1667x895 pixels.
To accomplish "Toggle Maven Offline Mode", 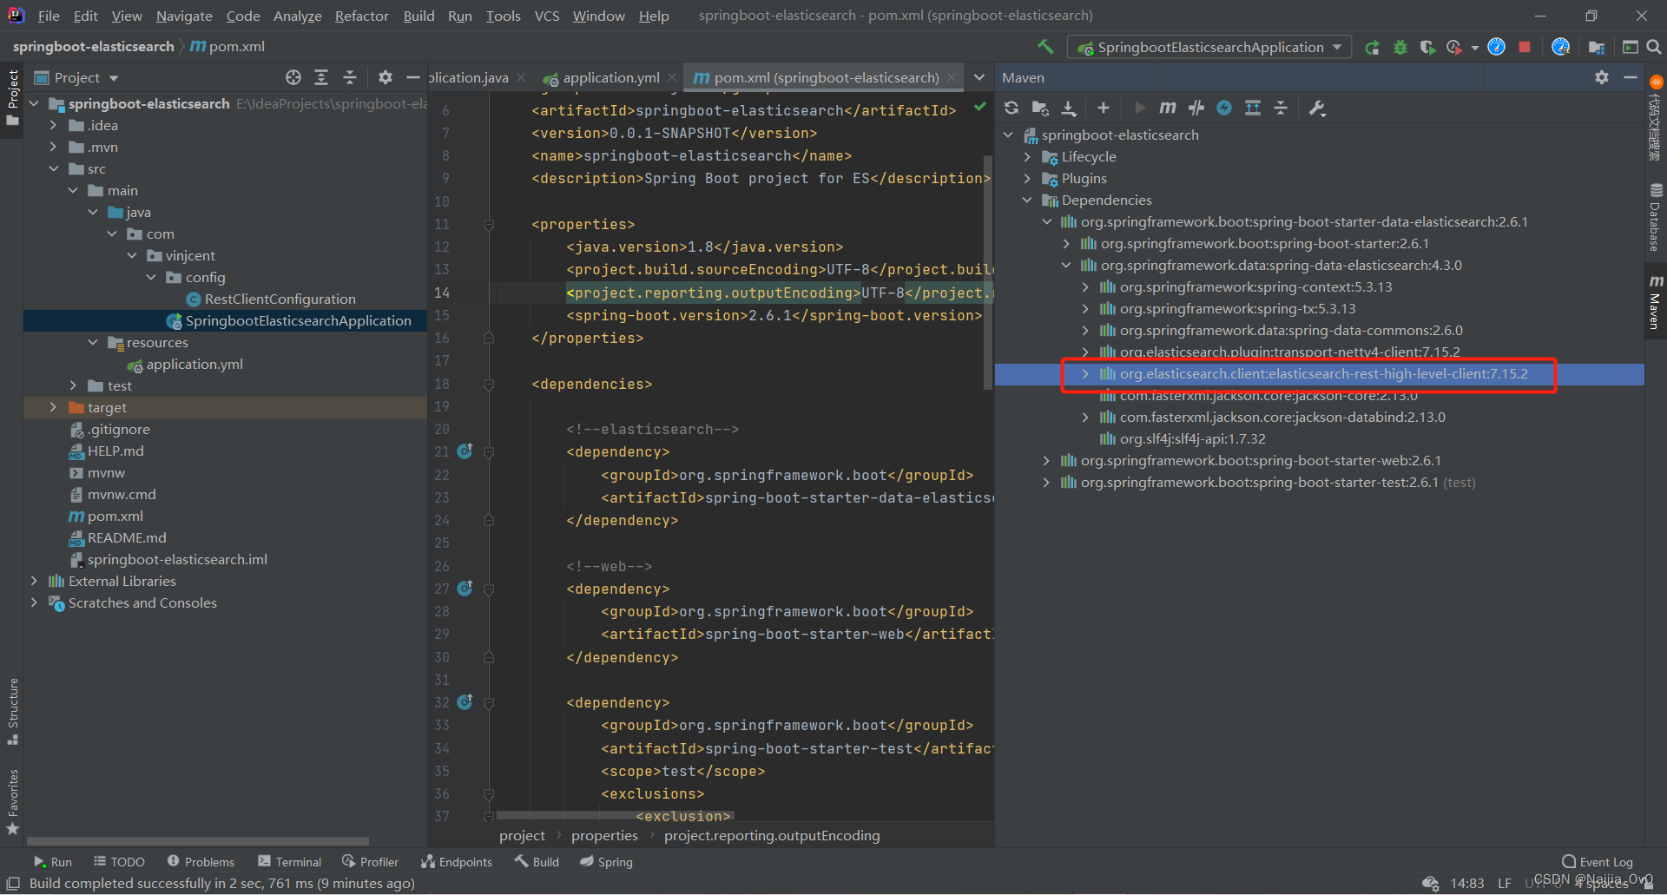I will (x=1196, y=108).
